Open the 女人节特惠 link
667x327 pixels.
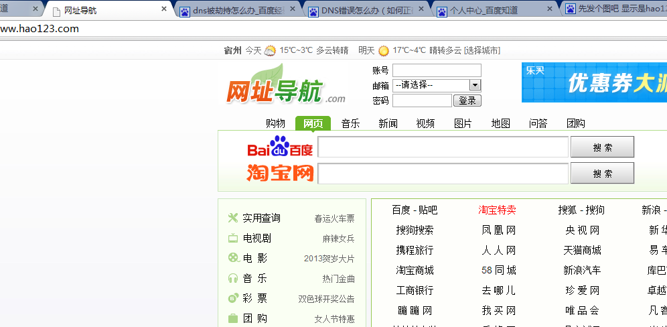[x=334, y=319]
